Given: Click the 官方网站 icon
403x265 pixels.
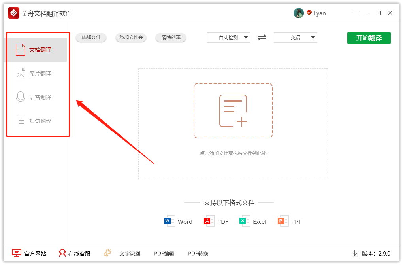Looking at the screenshot, I should 16,253.
